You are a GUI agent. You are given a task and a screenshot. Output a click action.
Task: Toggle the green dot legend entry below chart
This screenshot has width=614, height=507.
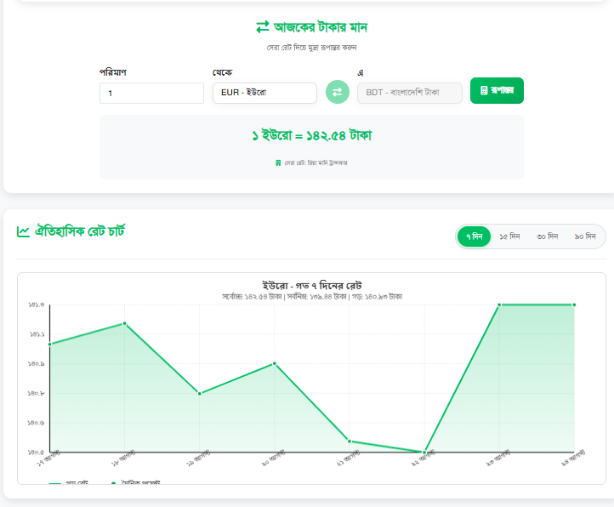click(x=135, y=482)
